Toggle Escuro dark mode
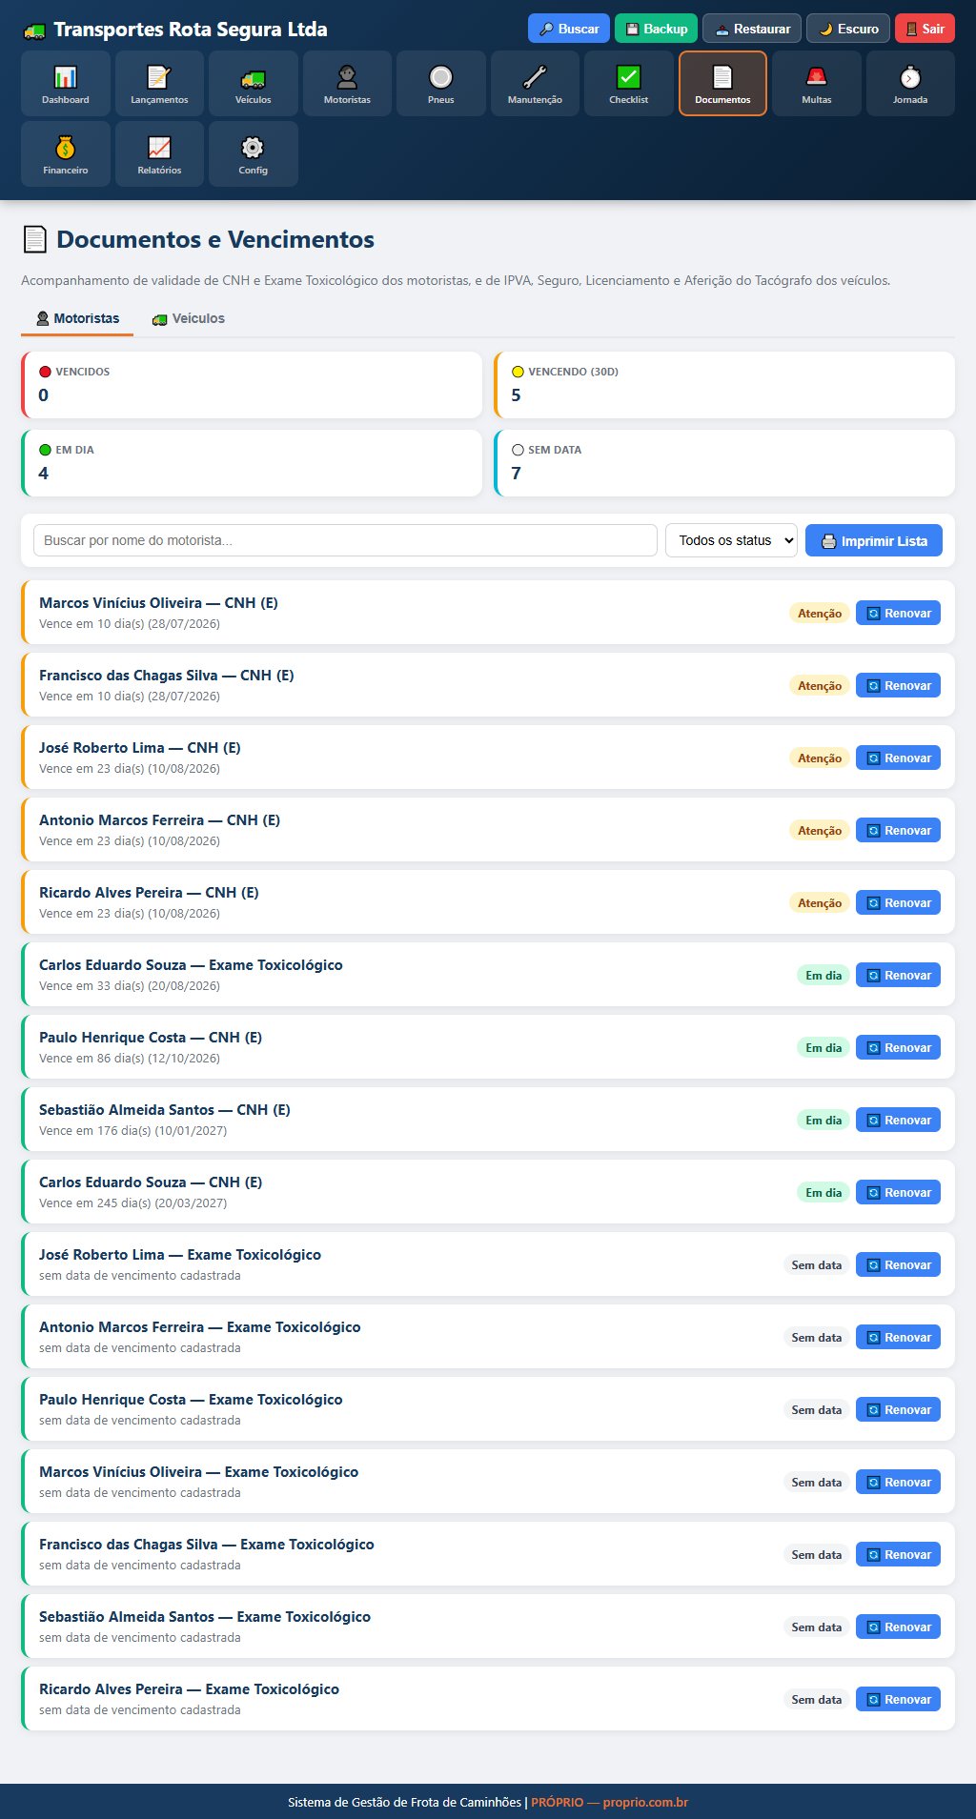Image resolution: width=976 pixels, height=1819 pixels. pyautogui.click(x=848, y=29)
